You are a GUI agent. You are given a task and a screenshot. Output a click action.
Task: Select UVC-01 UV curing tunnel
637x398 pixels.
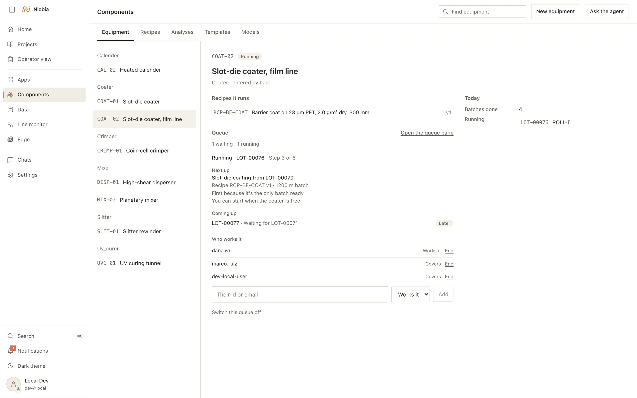click(145, 263)
